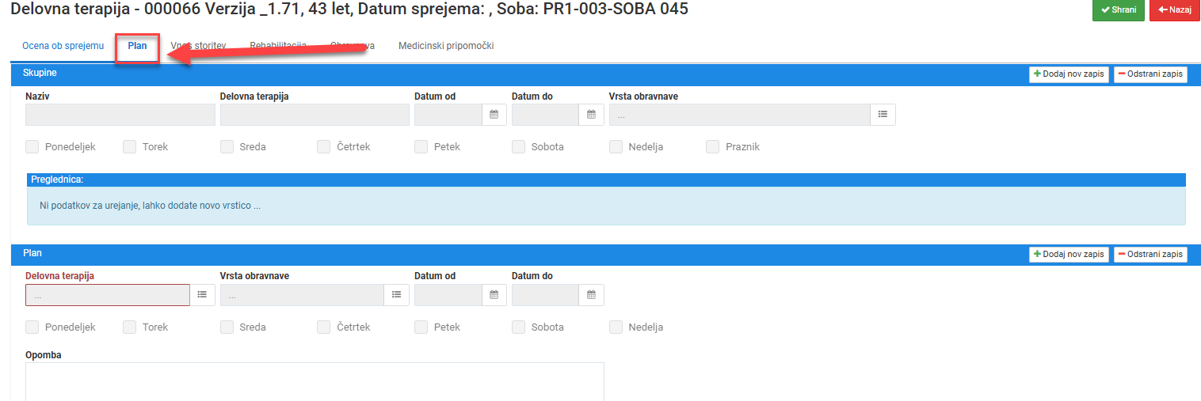Save with the green Shrani button

(1119, 10)
